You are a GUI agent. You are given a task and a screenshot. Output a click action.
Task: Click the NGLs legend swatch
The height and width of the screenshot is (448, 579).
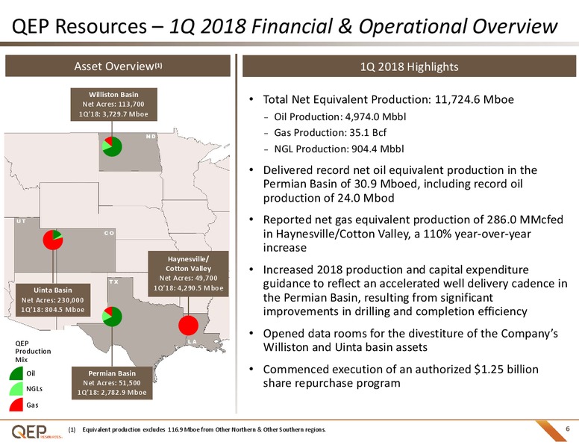click(16, 389)
